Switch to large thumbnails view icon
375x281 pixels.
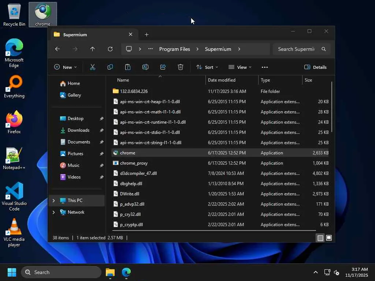tap(329, 238)
